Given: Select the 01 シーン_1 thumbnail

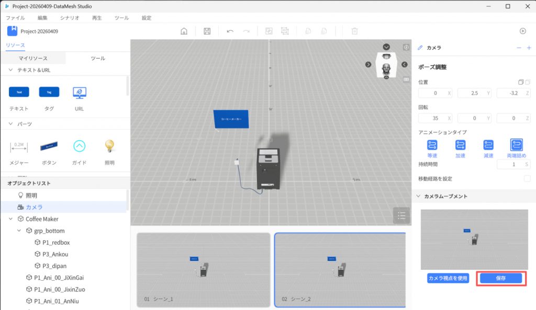Looking at the screenshot, I should [203, 270].
